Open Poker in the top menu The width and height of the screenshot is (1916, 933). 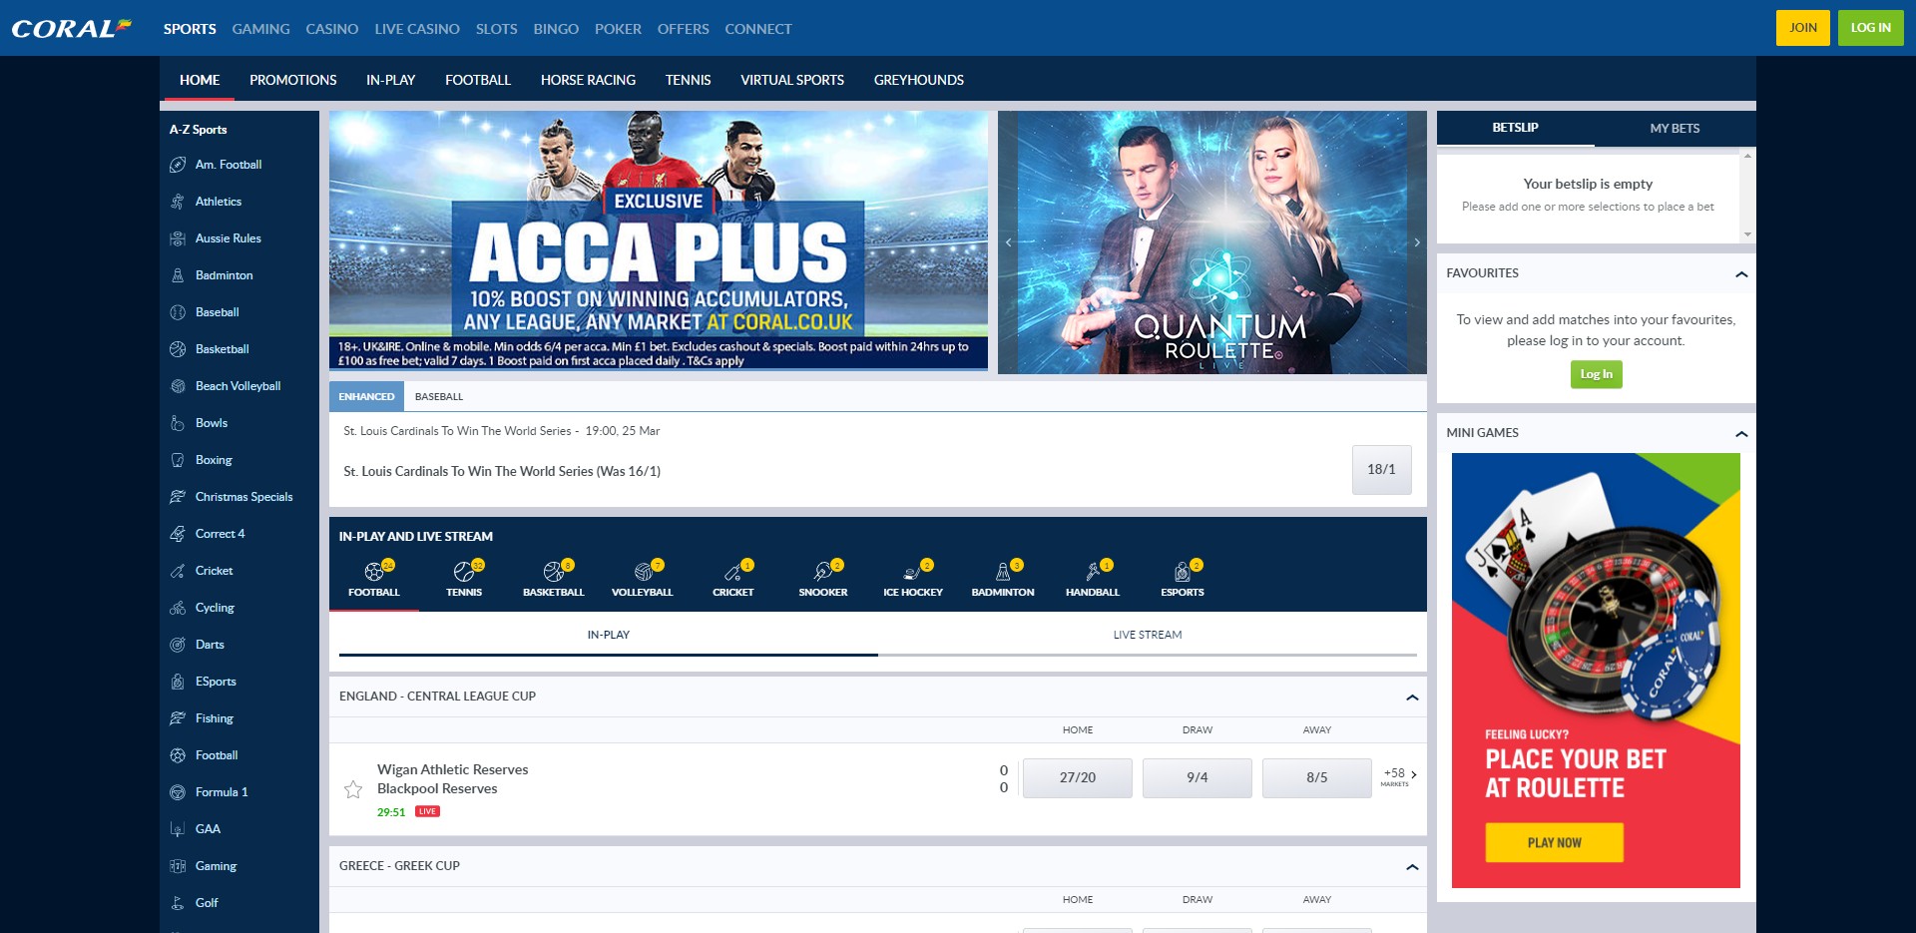[618, 29]
